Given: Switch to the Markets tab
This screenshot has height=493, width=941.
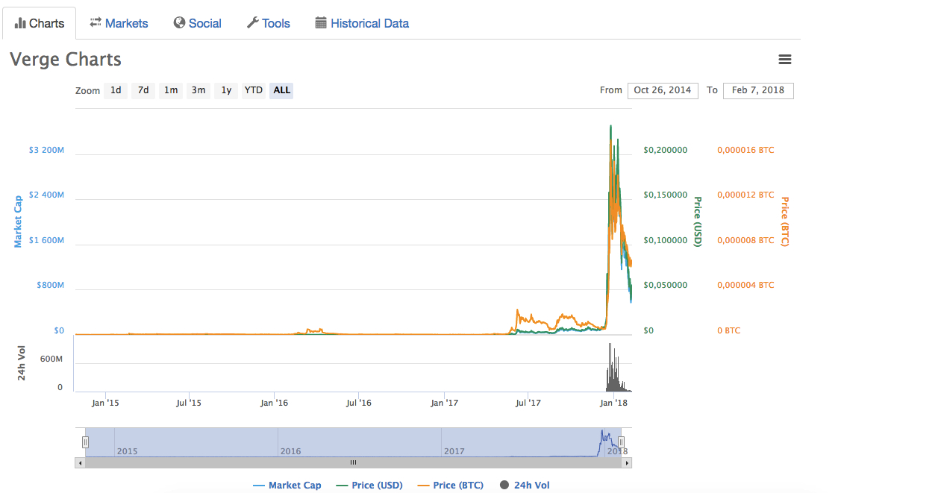Looking at the screenshot, I should coord(119,23).
